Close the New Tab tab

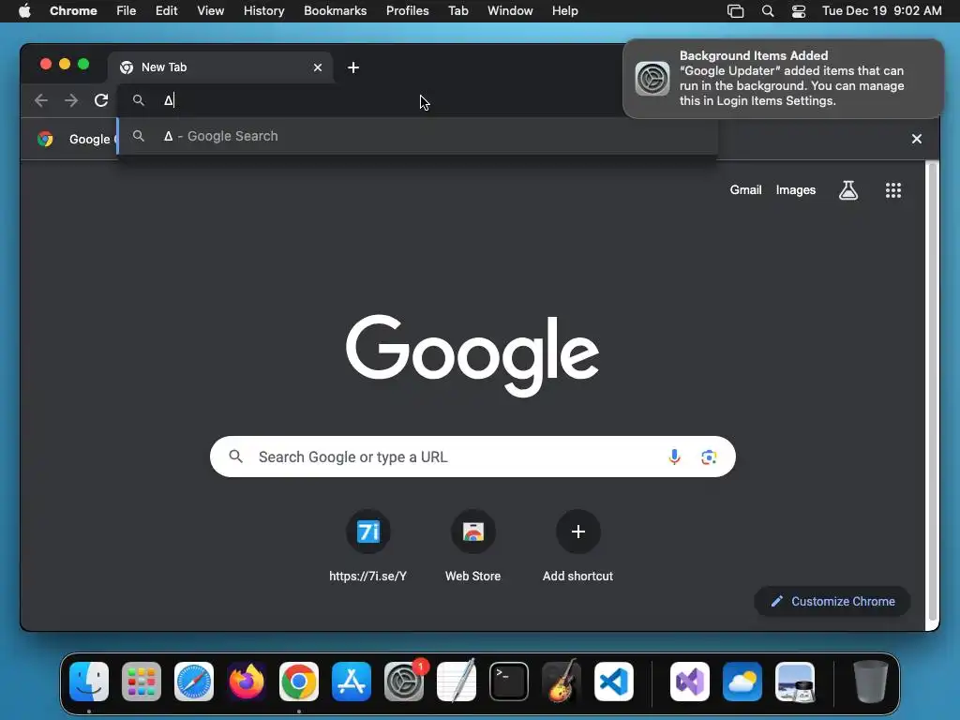318,67
